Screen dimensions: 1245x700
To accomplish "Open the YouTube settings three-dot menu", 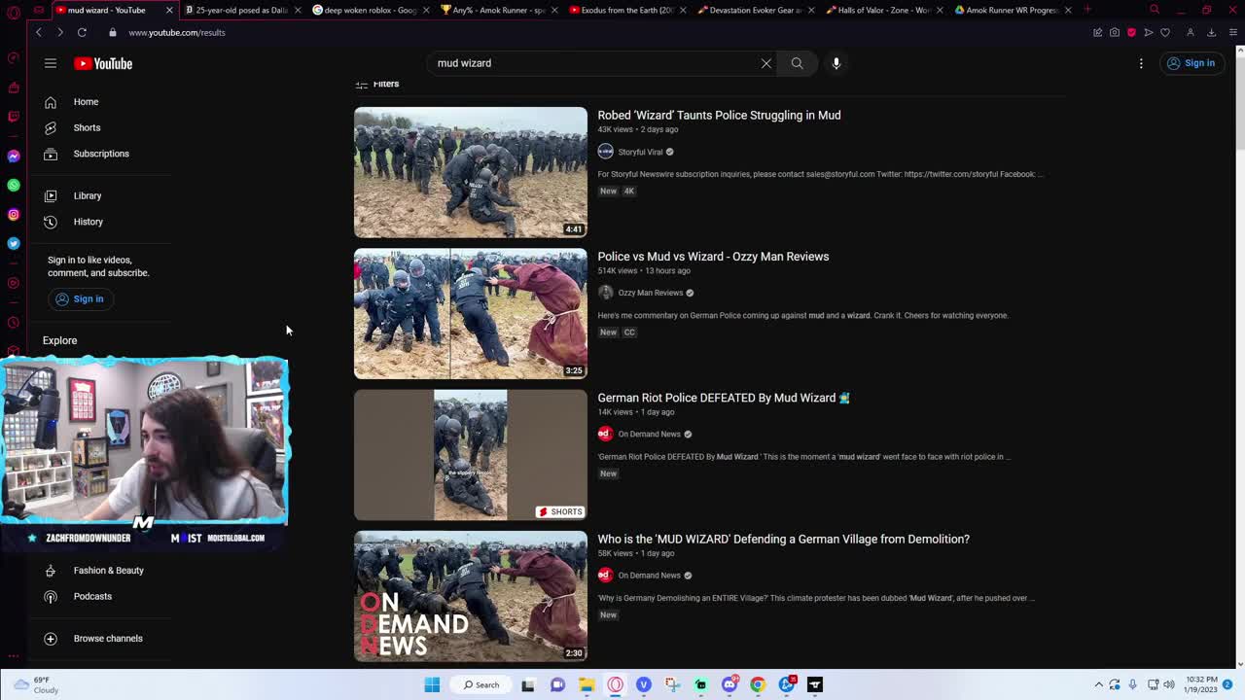I will 1141,63.
